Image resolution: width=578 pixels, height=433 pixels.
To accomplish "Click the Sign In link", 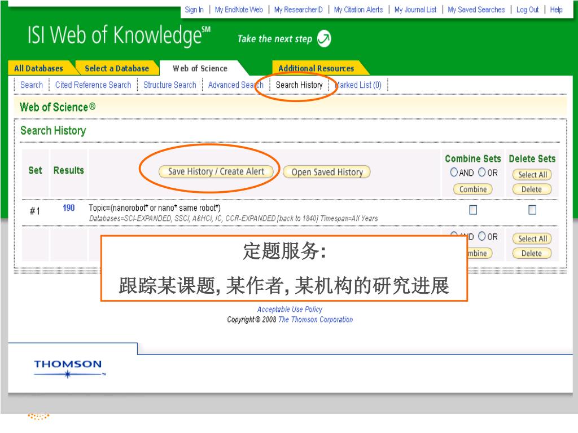I will pyautogui.click(x=194, y=10).
